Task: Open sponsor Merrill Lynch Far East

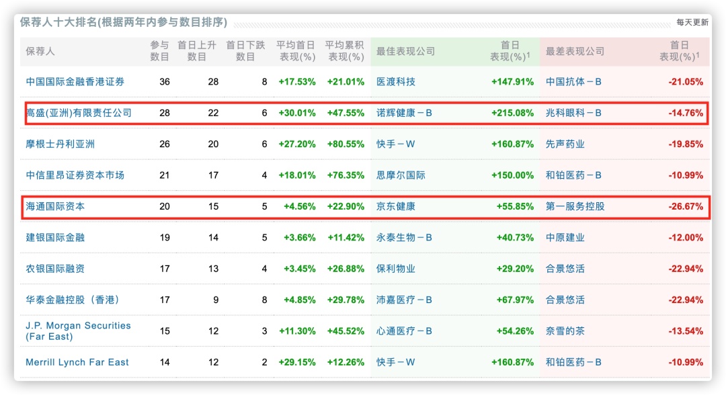Action: tap(77, 363)
